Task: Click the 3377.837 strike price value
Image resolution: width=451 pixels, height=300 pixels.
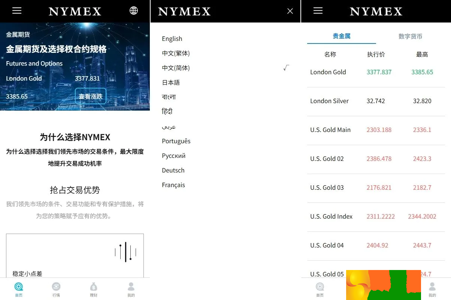Action: [379, 72]
